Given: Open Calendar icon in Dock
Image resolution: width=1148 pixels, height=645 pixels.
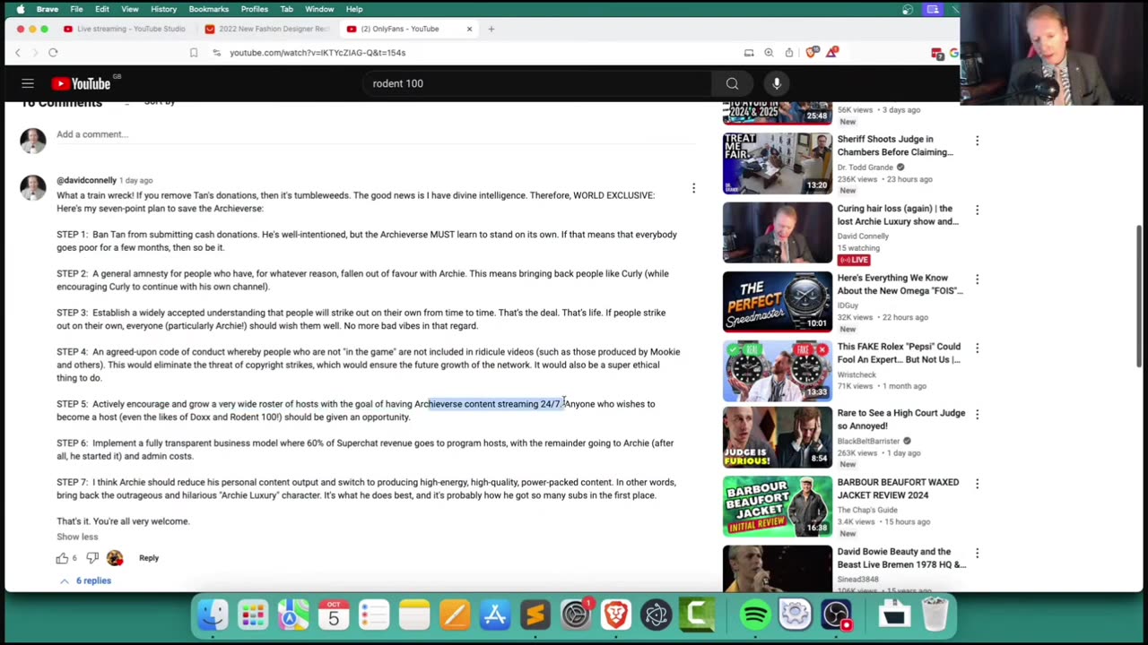Looking at the screenshot, I should [334, 615].
